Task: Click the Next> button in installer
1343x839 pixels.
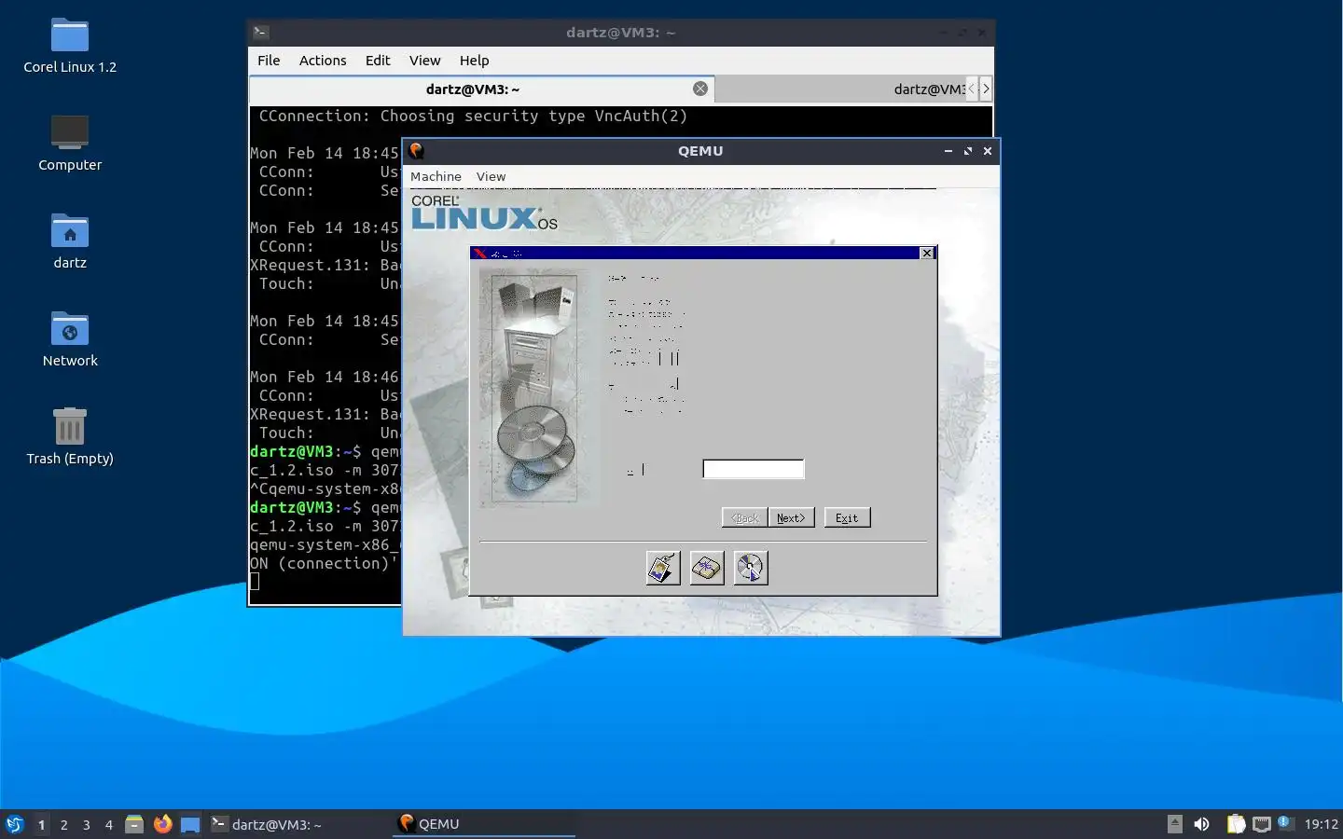Action: click(791, 518)
